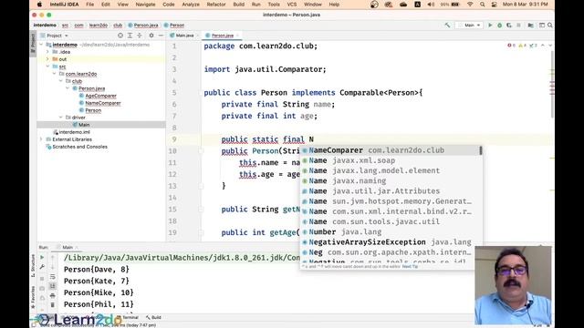Click the Wi-Fi icon in menu bar
This screenshot has height=328, width=584.
click(x=470, y=5)
